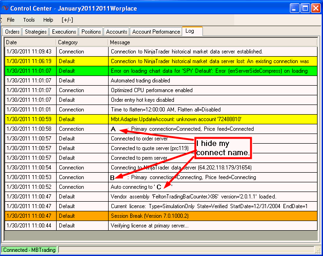Click the NinjaTrader app icon in title bar
This screenshot has width=323, height=256.
tap(5, 8)
